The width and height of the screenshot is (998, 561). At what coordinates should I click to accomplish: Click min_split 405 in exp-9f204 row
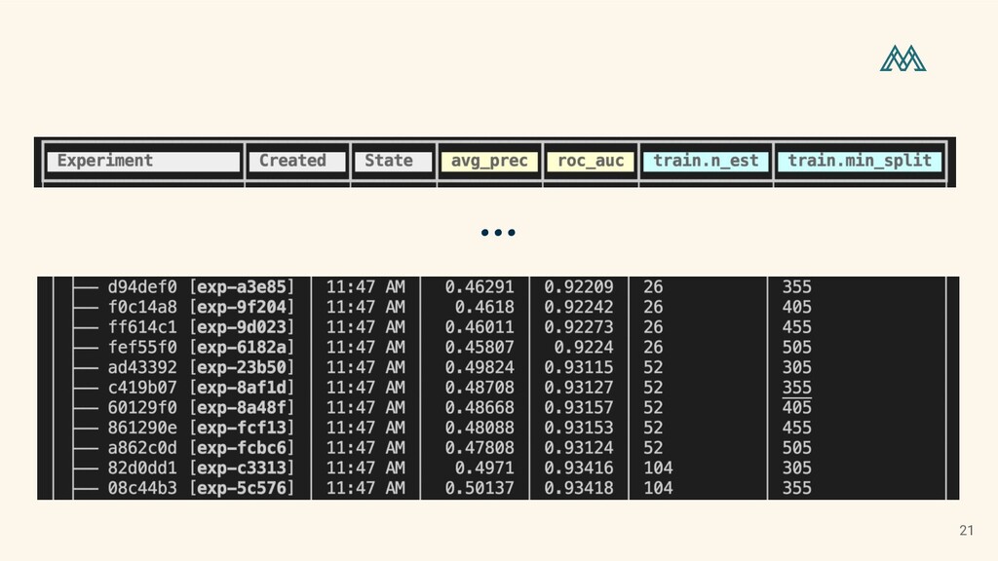coord(797,307)
